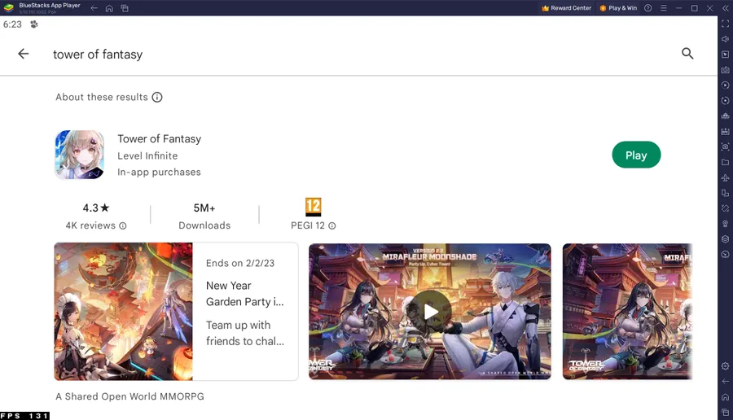Open the BlueStacks help question mark icon
This screenshot has width=733, height=420.
click(x=648, y=8)
